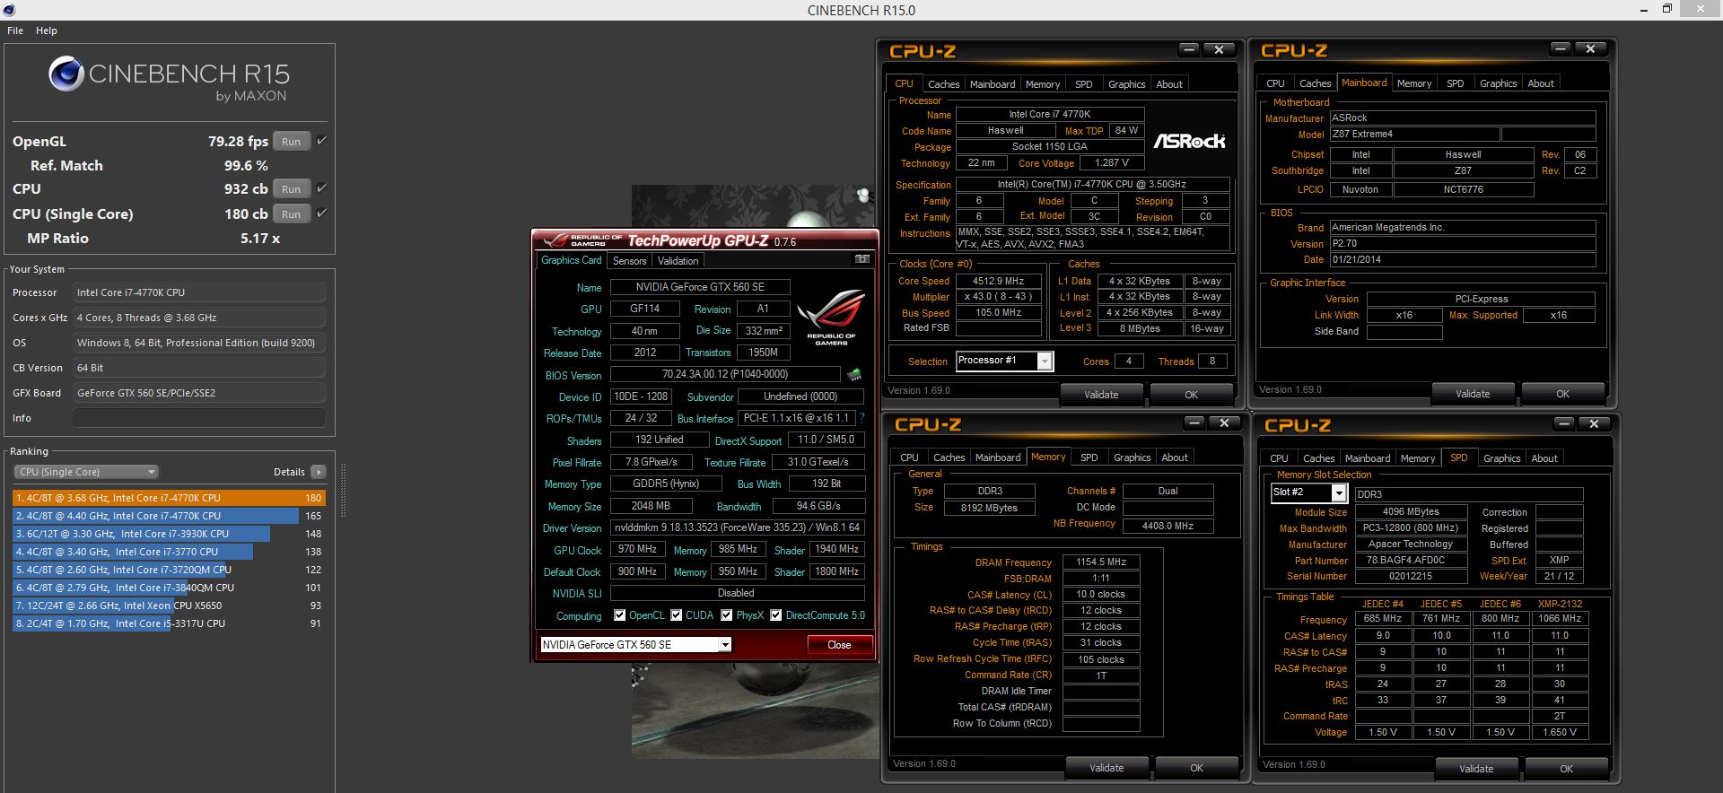Open Graphics tab in Mainboard CPU-Z window
This screenshot has height=793, width=1723.
click(x=1498, y=83)
